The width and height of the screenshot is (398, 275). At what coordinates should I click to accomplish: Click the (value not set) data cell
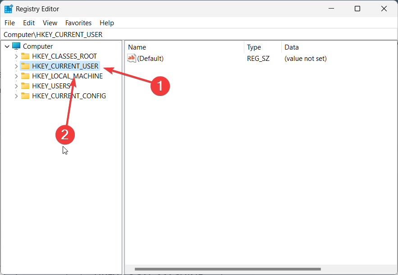pyautogui.click(x=306, y=59)
